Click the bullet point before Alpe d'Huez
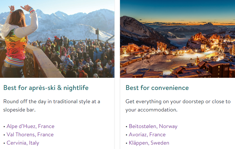This screenshot has width=235, height=149. click(4, 127)
